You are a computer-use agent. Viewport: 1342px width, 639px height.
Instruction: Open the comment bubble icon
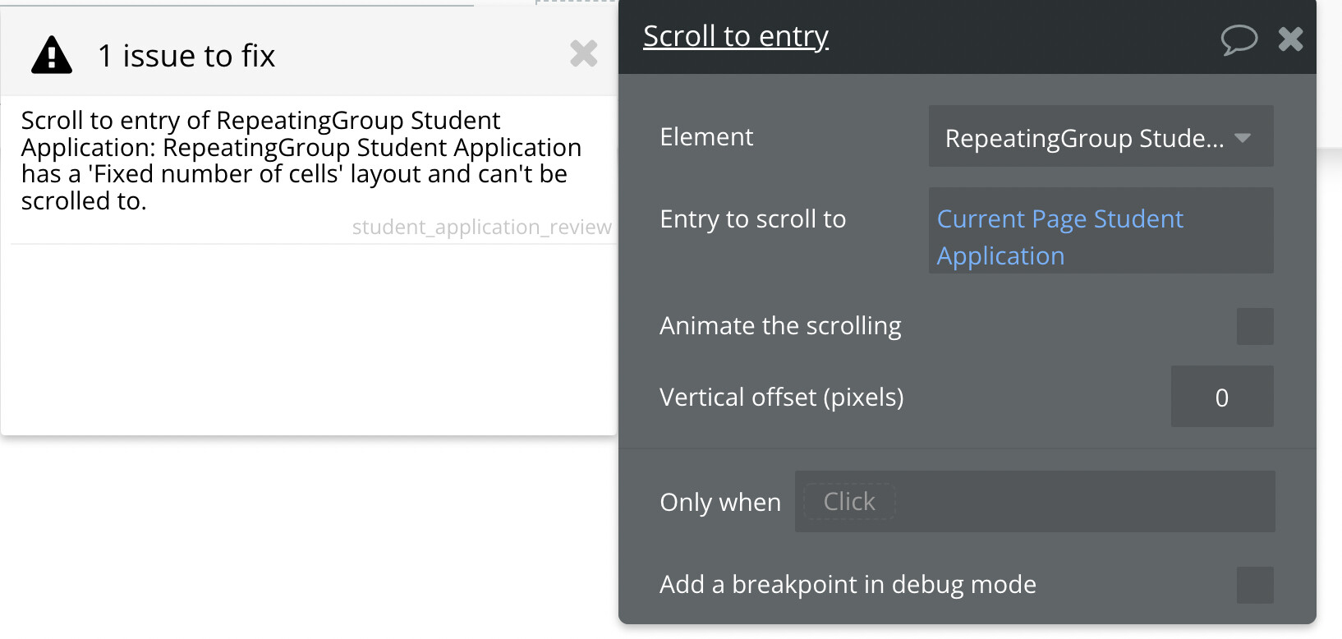(x=1239, y=39)
